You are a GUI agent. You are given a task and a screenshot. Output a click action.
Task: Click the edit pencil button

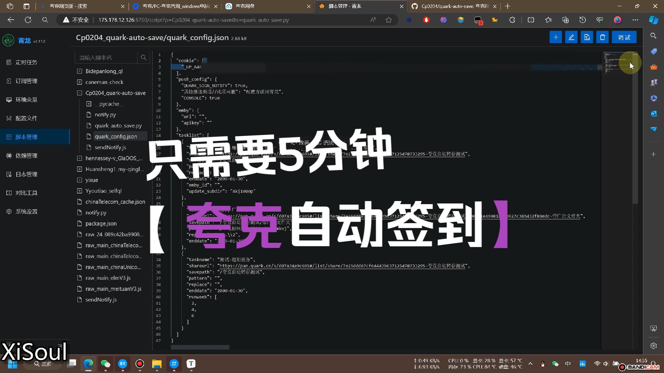(571, 37)
